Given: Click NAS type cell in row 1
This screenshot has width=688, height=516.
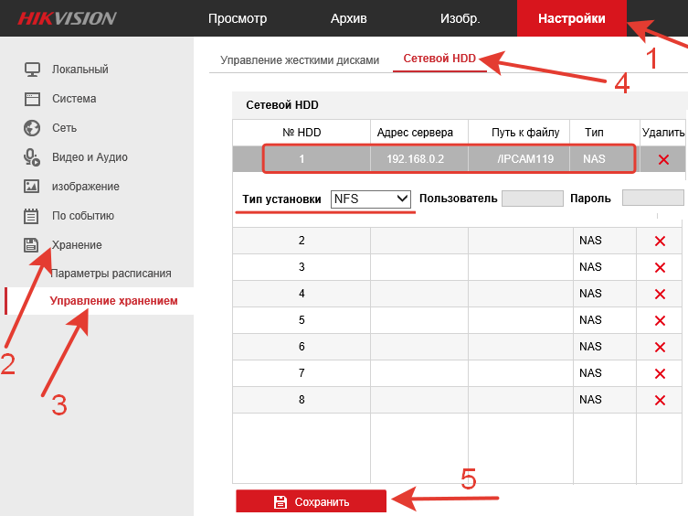Looking at the screenshot, I should tap(604, 159).
